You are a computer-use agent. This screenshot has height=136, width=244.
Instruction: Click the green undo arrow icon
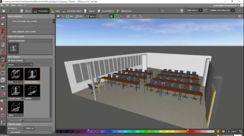10,11
